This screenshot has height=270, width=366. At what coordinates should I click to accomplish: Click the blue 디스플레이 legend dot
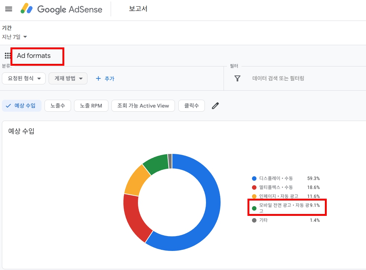pos(254,179)
